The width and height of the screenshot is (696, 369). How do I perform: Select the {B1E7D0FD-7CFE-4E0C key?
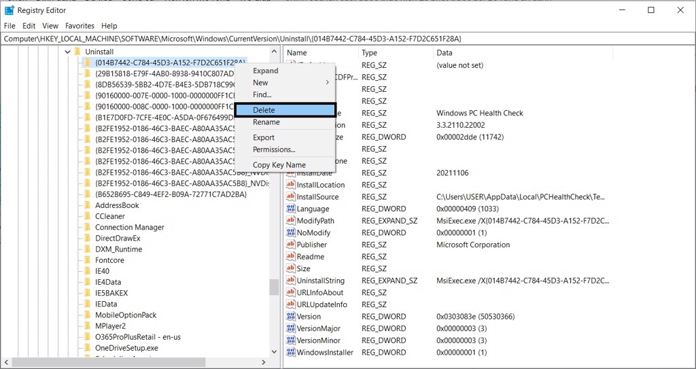click(164, 118)
